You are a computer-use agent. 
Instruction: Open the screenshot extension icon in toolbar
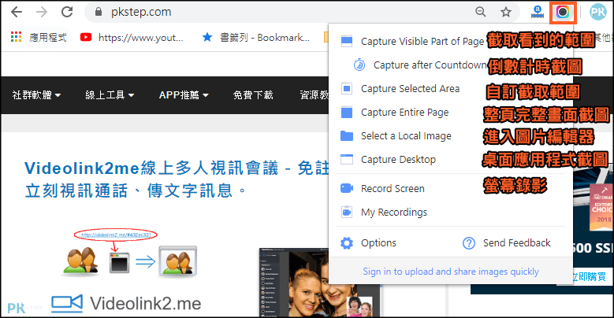(563, 12)
